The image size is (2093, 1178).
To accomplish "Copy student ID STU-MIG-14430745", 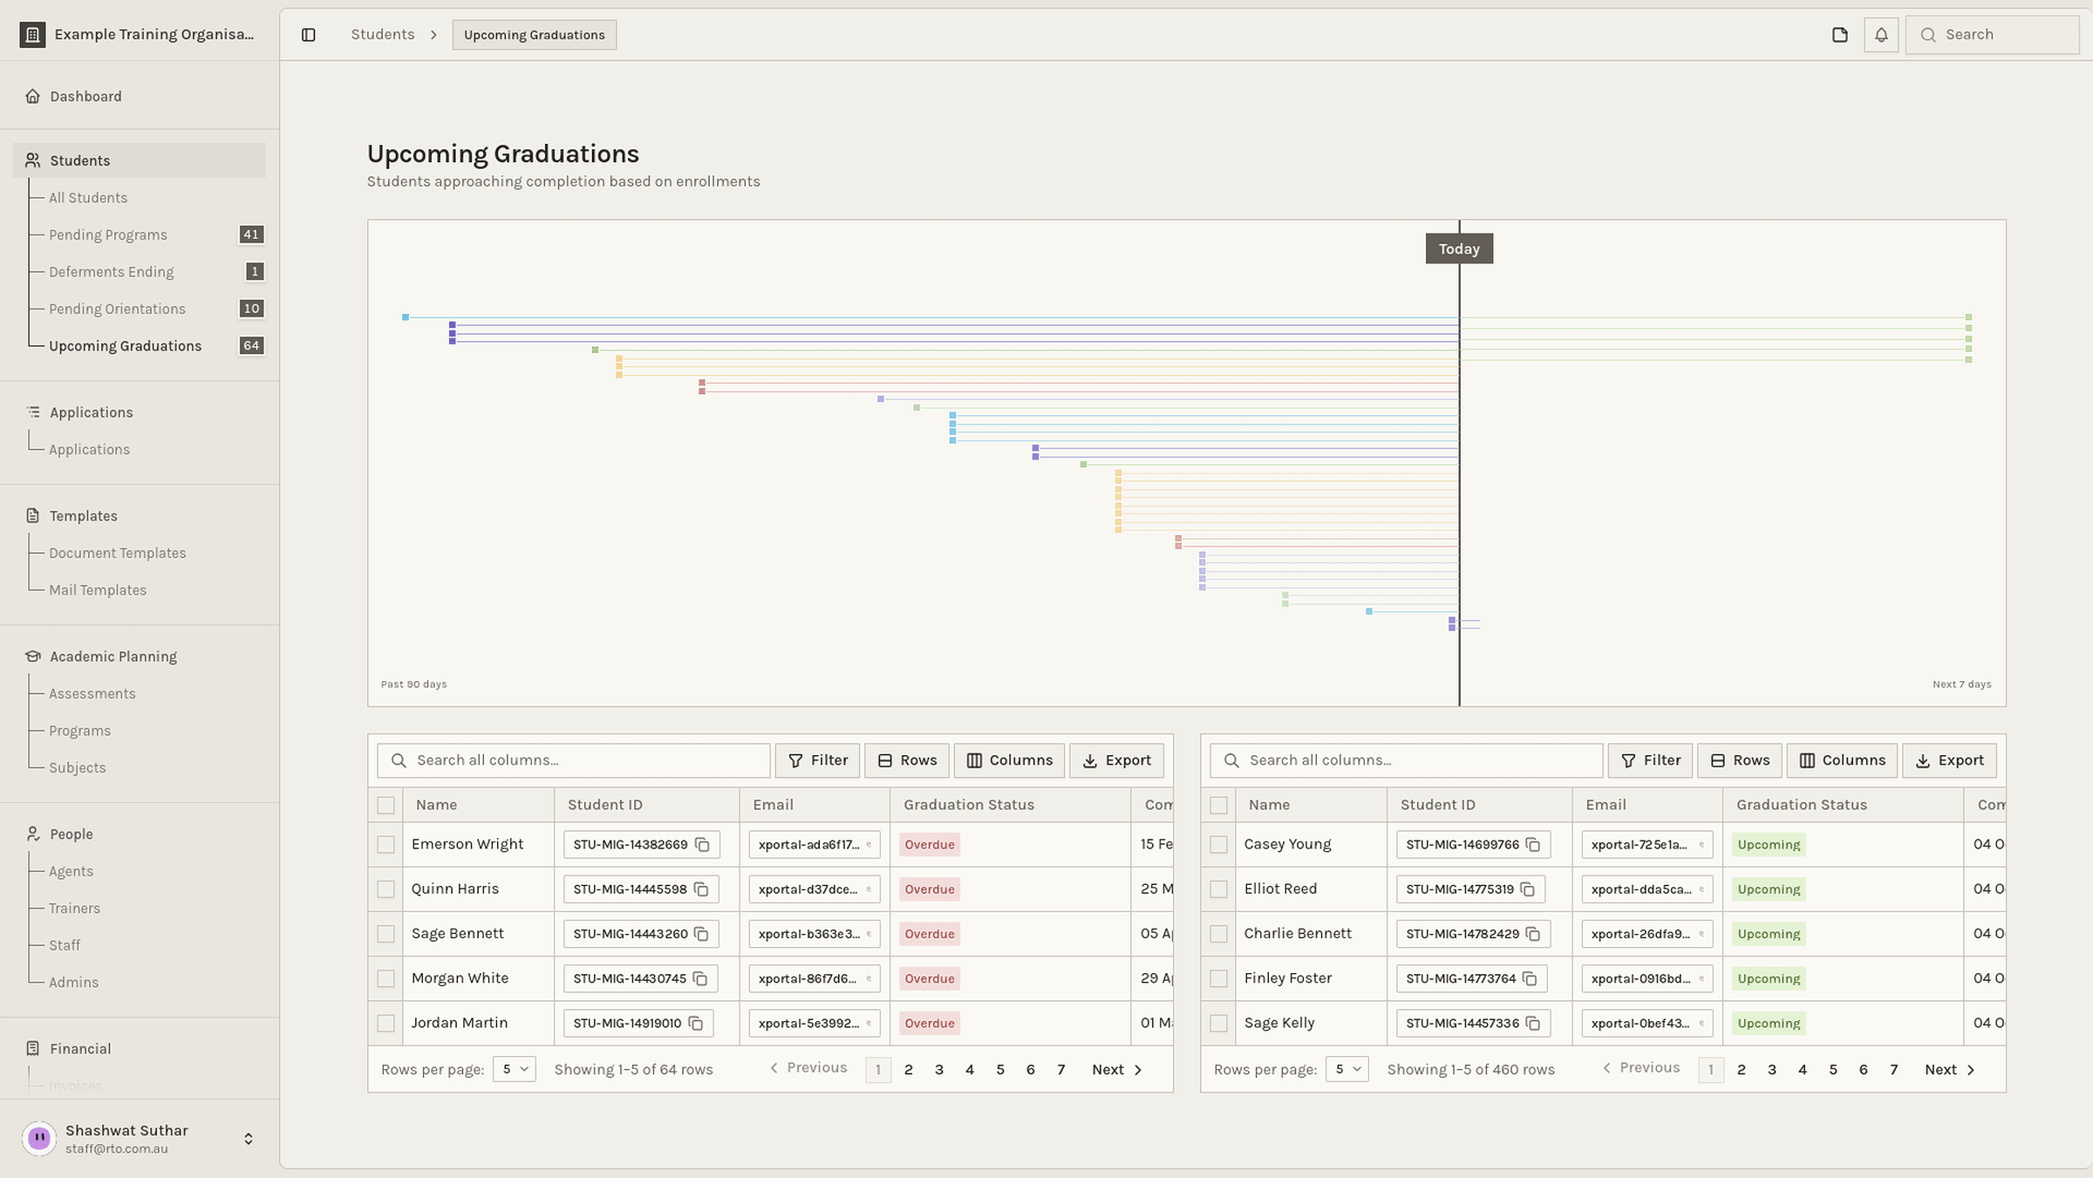I will (700, 978).
